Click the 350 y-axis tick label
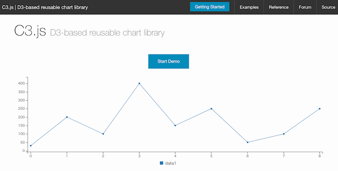Screen dimensions: 338x171 click(22, 92)
